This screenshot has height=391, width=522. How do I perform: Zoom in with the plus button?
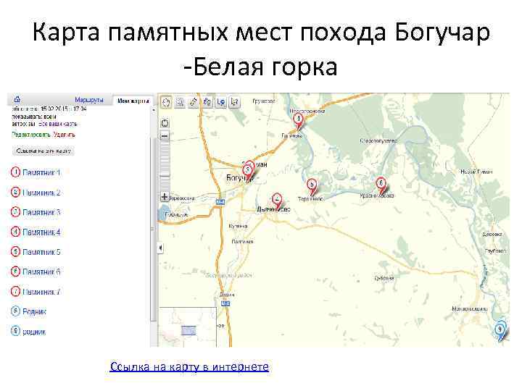click(165, 196)
